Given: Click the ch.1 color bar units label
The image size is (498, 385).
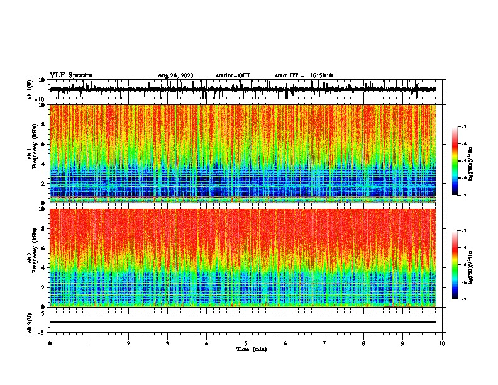Looking at the screenshot, I should (x=470, y=164).
